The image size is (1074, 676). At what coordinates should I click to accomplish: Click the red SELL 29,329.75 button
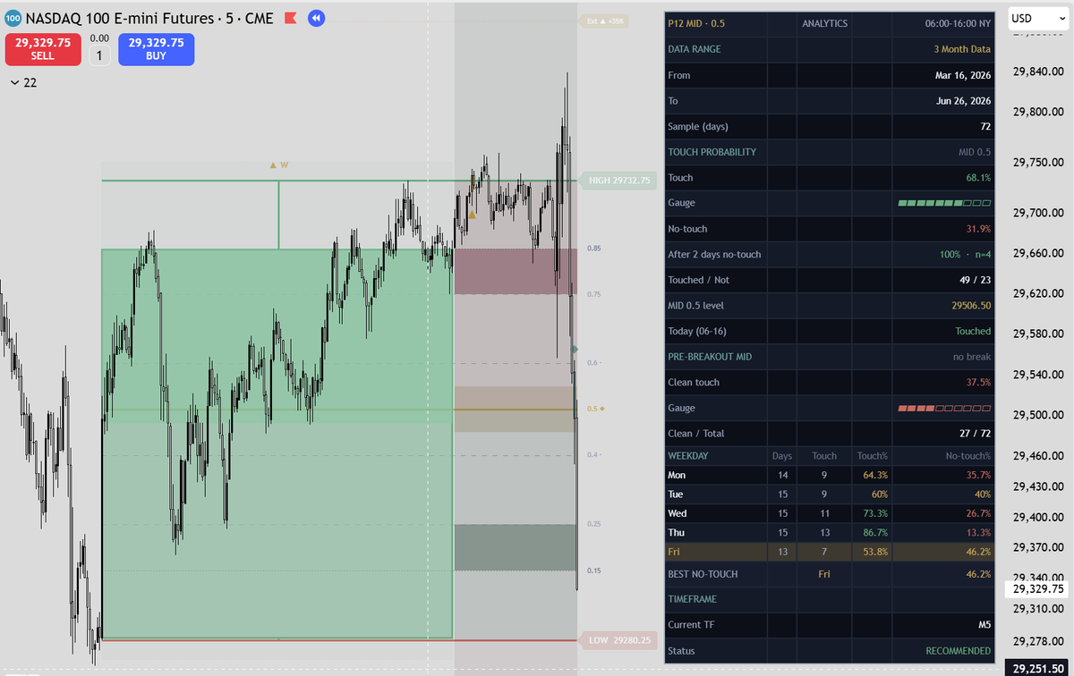[43, 48]
